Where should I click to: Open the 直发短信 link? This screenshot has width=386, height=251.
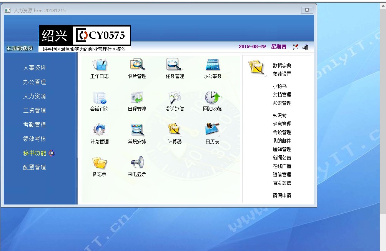(282, 183)
